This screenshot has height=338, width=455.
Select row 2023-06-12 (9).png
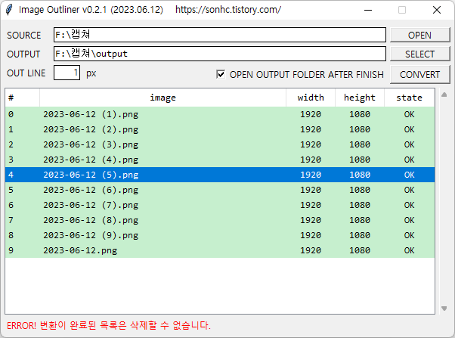[x=220, y=235]
